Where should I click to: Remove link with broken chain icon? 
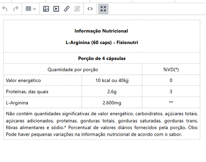pyautogui.click(x=77, y=9)
